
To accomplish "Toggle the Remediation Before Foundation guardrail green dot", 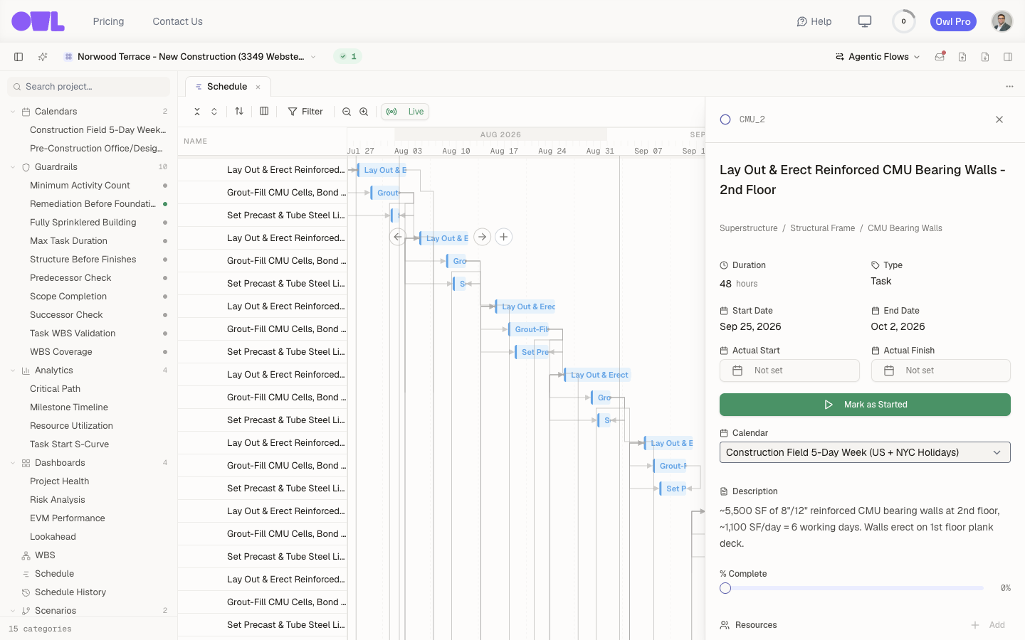I will (165, 204).
